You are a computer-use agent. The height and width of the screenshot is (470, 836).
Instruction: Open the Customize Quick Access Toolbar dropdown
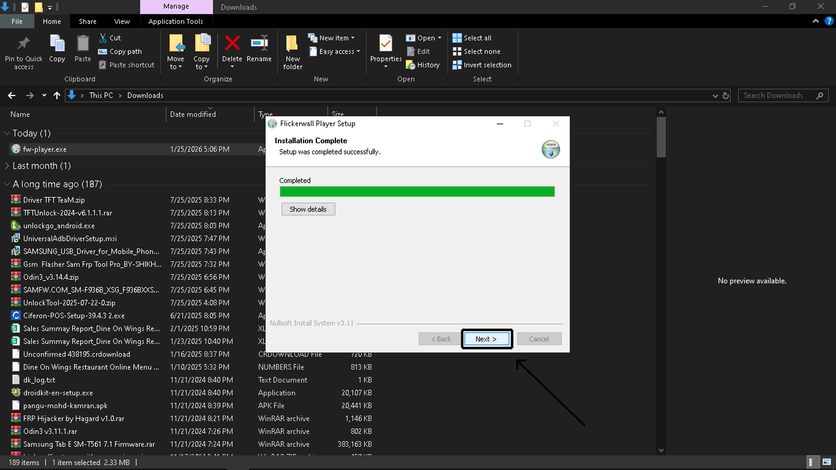point(50,7)
